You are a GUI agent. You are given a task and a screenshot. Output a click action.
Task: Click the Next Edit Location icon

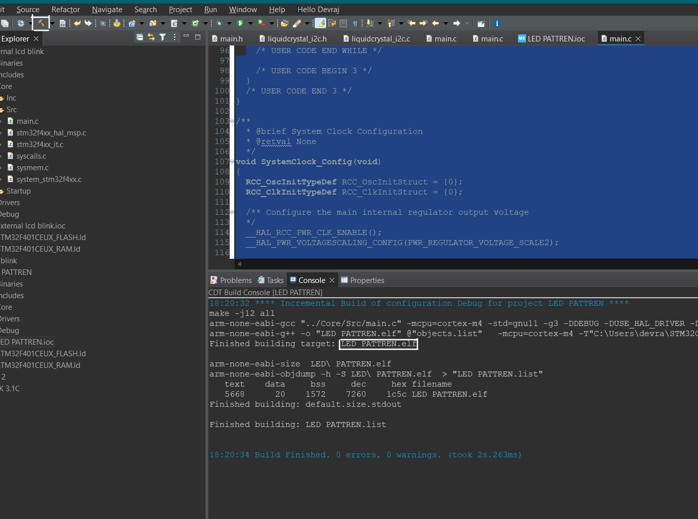pos(423,23)
